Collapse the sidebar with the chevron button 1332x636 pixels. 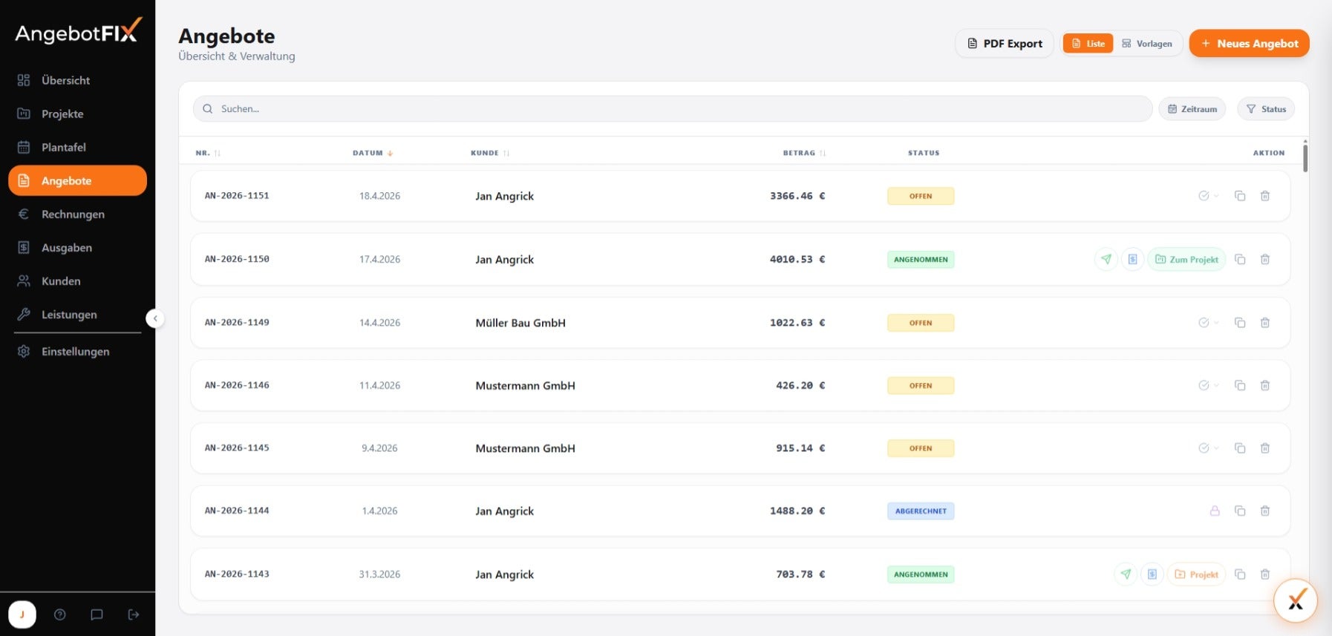click(x=155, y=318)
